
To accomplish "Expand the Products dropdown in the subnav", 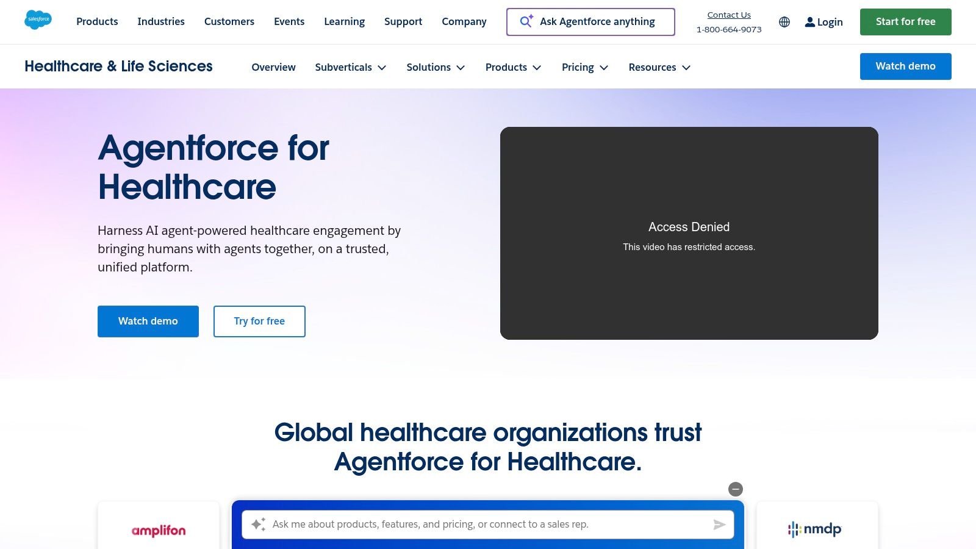I will 513,67.
